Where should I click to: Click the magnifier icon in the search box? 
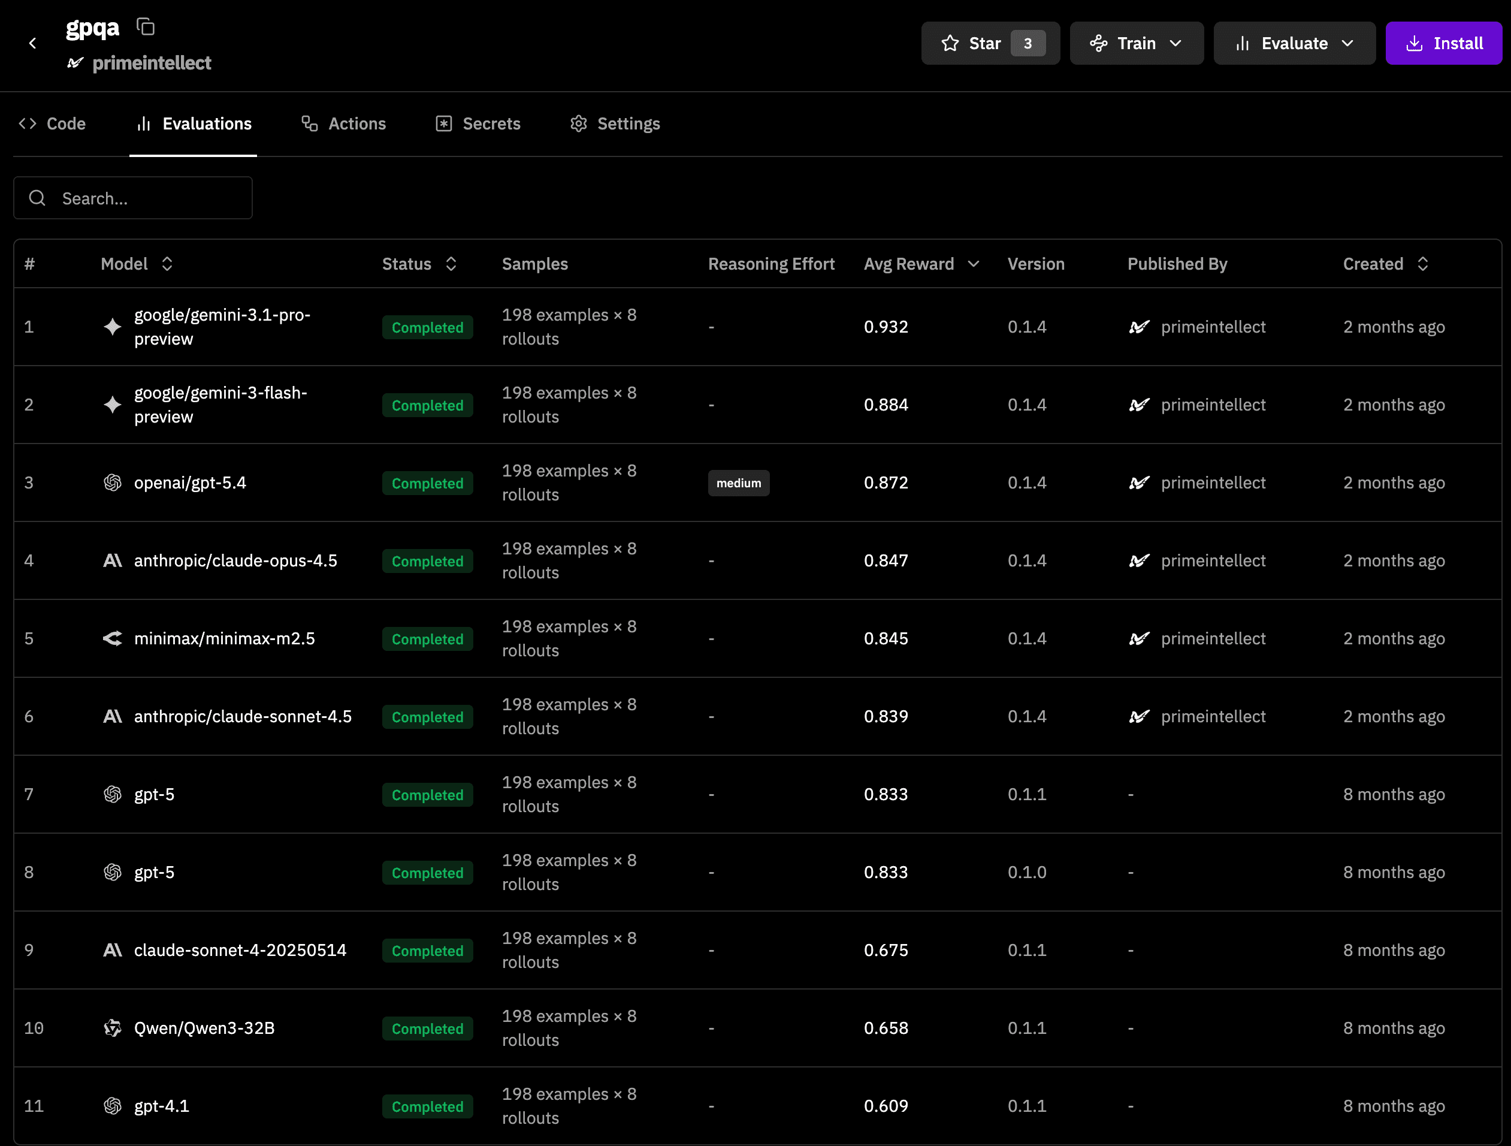[x=38, y=198]
